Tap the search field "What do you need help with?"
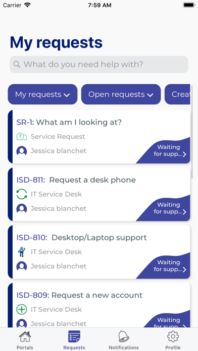The height and width of the screenshot is (351, 198). pos(99,65)
